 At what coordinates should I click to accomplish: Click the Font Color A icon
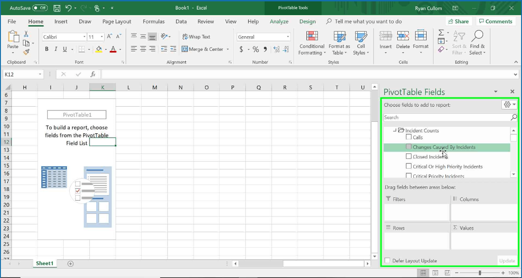tap(113, 49)
